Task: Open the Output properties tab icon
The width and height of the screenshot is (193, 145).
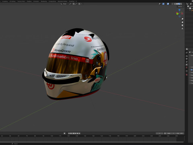Action: [187, 59]
